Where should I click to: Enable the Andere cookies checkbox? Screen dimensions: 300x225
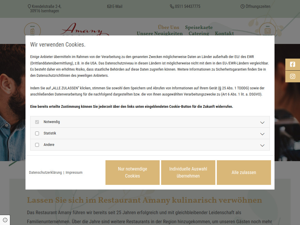coord(37,144)
